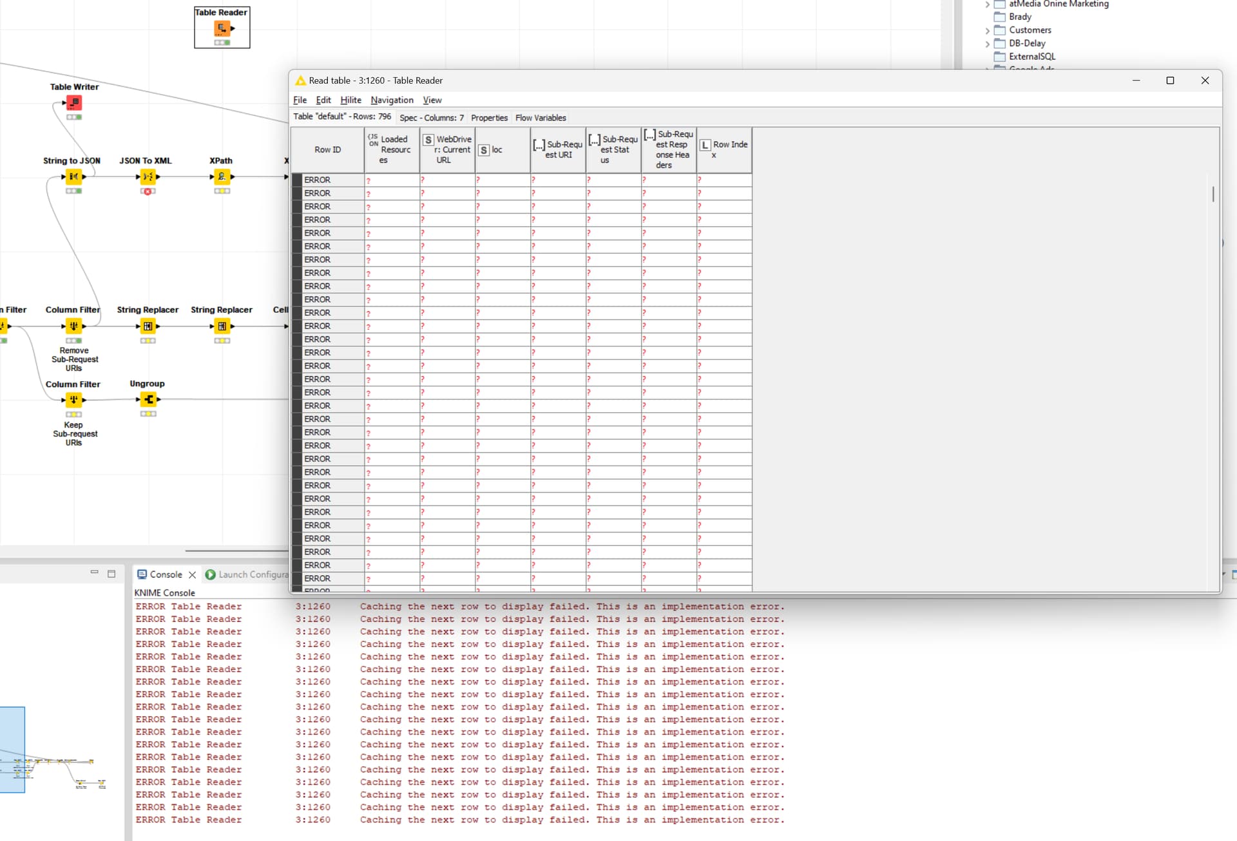Click the red Table Writer node
The image size is (1237, 841).
tap(74, 102)
